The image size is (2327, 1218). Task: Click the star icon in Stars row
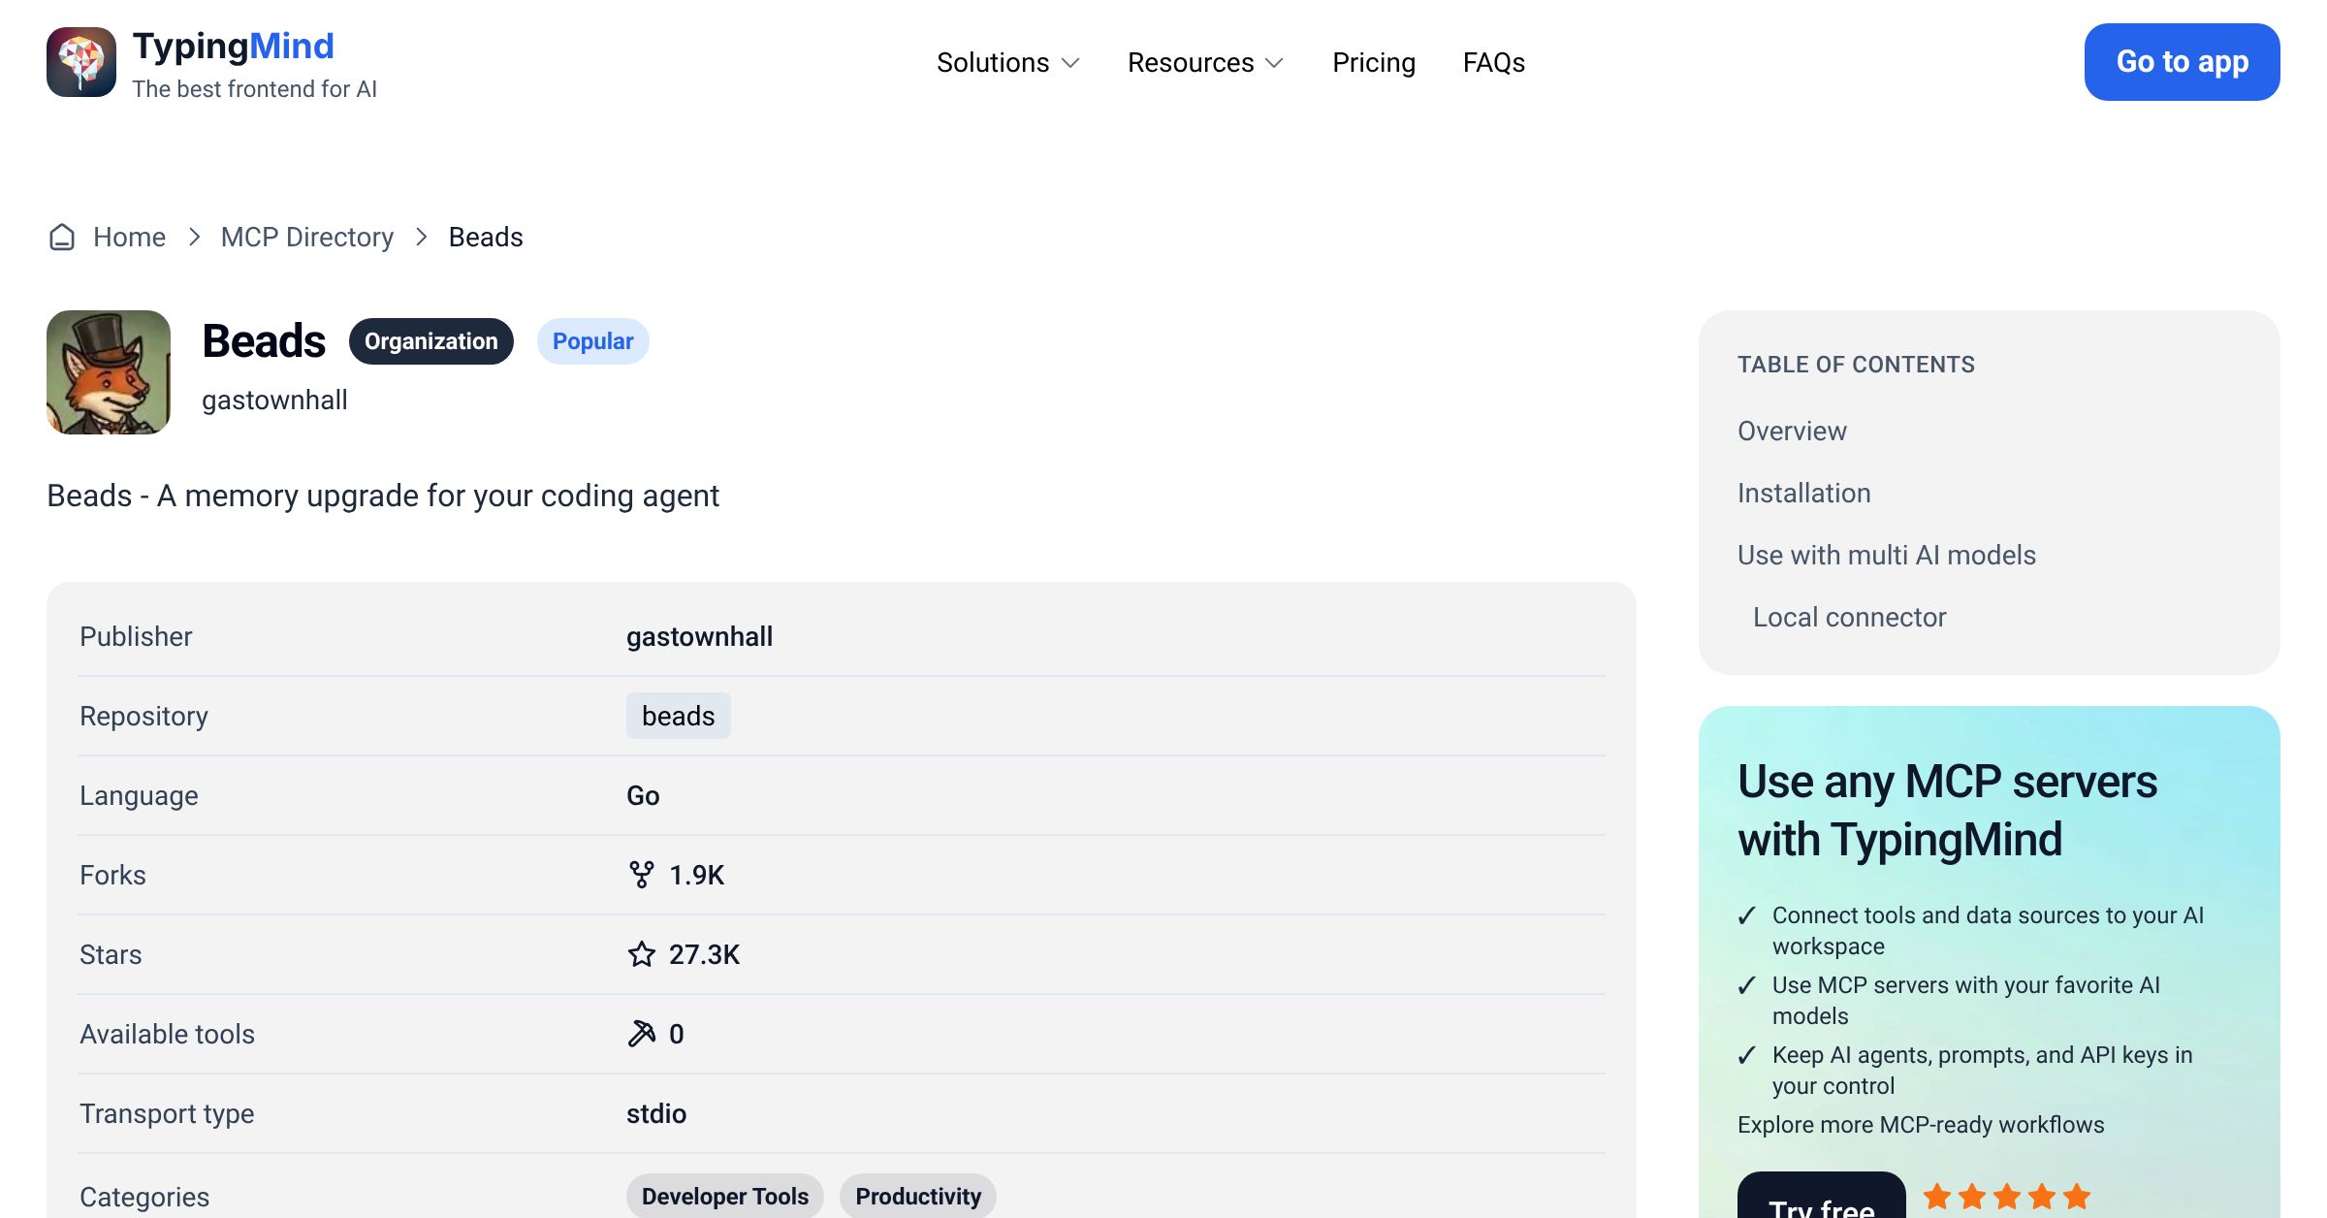tap(641, 954)
